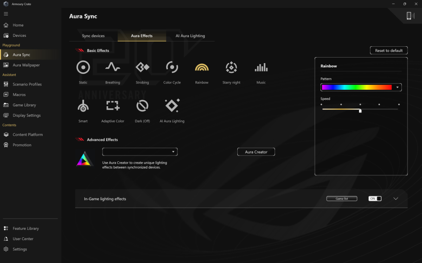422x263 pixels.
Task: Click the Advanced Effects heading
Action: click(102, 140)
